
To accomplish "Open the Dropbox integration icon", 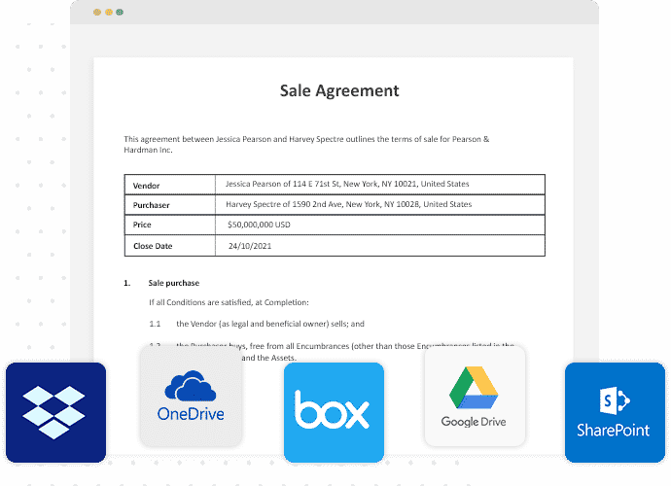I will [x=56, y=412].
